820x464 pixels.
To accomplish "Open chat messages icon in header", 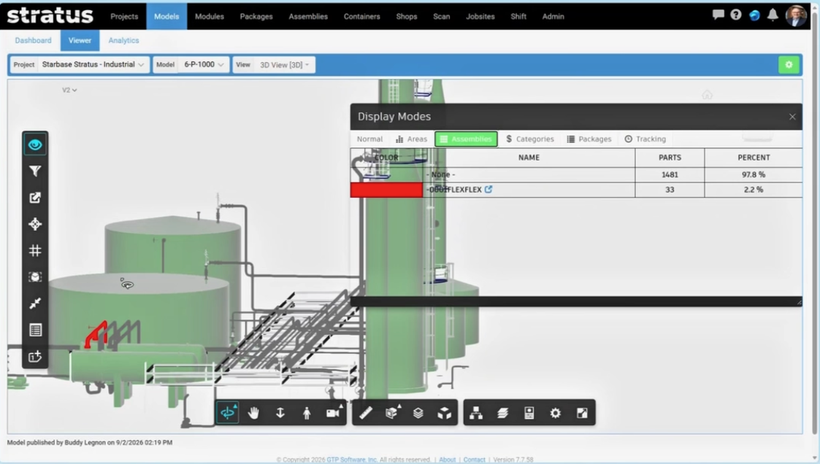I will [718, 15].
